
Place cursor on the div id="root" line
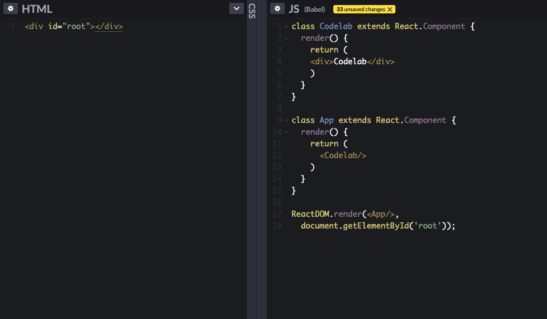tap(74, 26)
